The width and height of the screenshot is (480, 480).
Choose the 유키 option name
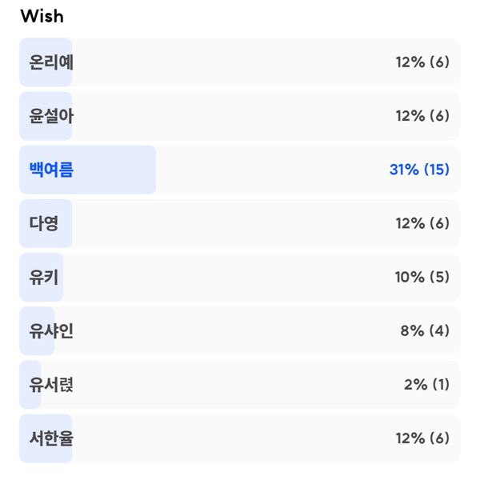[43, 278]
